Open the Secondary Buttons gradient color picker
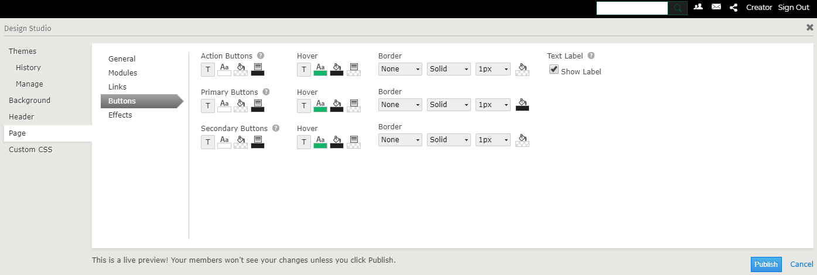This screenshot has width=817, height=275. [257, 142]
